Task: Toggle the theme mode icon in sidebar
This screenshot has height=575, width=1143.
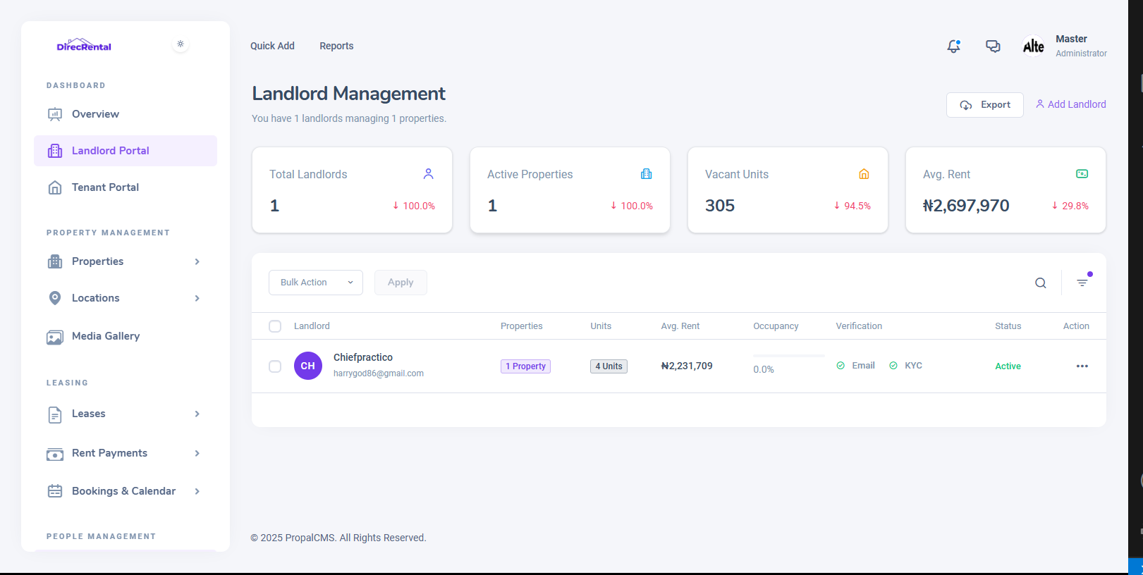Action: pos(181,44)
